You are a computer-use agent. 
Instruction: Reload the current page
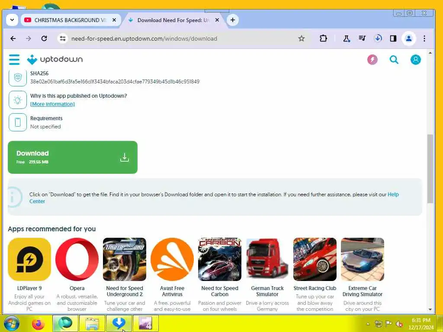coord(44,38)
